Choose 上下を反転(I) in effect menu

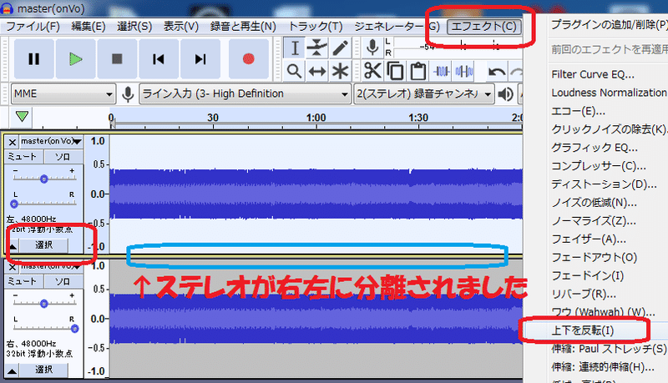583,330
